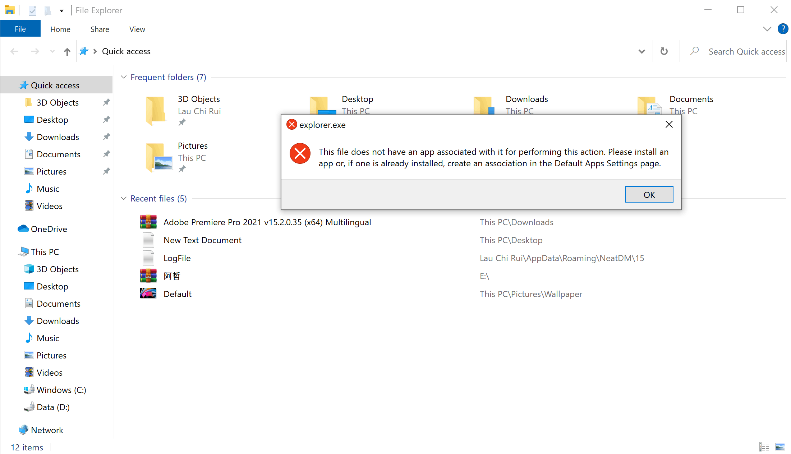Image resolution: width=791 pixels, height=454 pixels.
Task: Toggle pin icon next to 3D Objects in sidebar
Action: tap(106, 102)
